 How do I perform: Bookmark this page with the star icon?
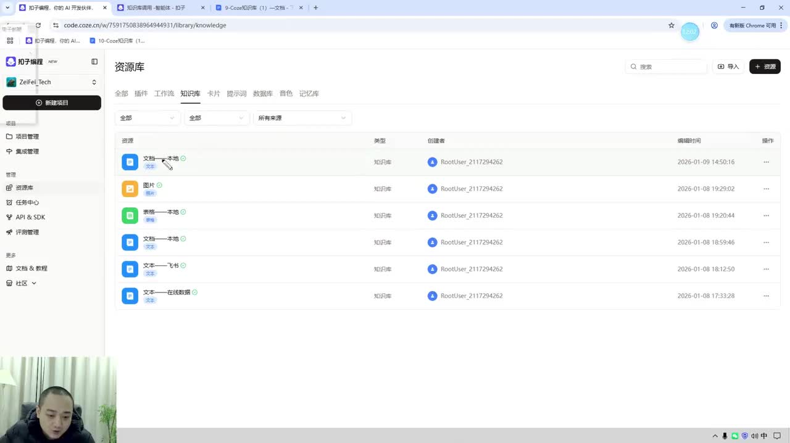(x=671, y=25)
